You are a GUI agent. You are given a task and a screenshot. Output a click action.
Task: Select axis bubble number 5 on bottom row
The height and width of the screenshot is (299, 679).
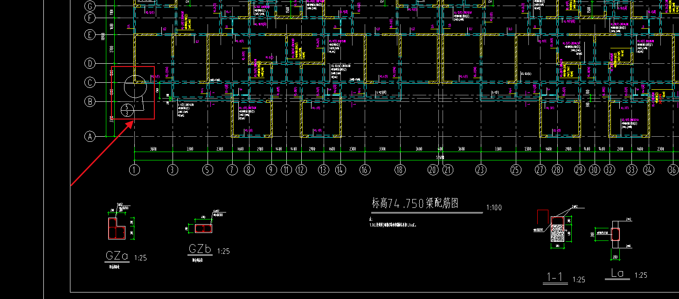click(208, 170)
